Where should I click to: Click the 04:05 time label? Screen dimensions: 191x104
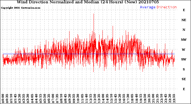[x=32, y=98]
